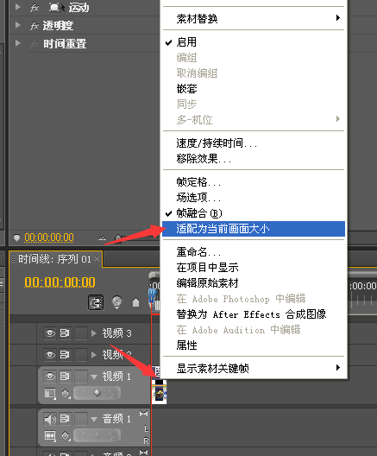Mute 音频 1 track with speaker icon
This screenshot has width=377, height=456.
point(50,419)
